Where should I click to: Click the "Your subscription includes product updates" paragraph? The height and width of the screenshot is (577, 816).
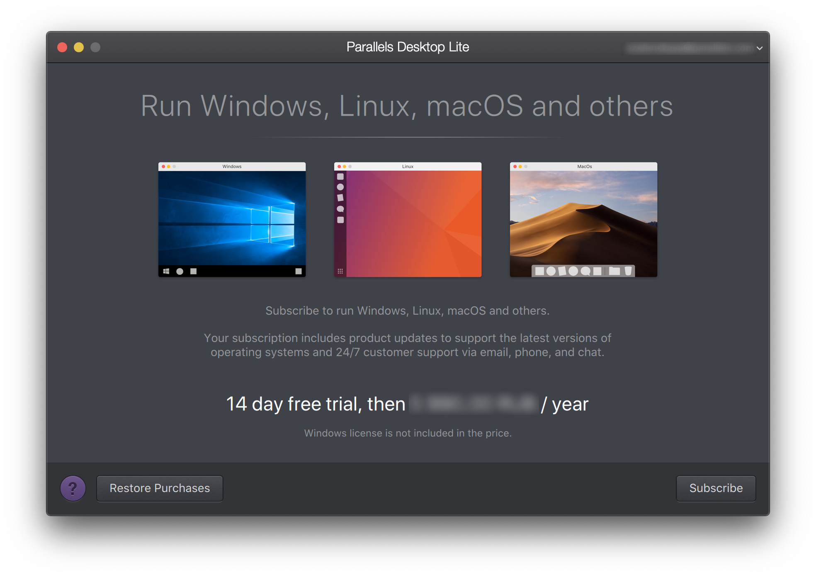tap(408, 345)
